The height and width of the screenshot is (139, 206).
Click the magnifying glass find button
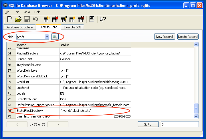(x=55, y=37)
